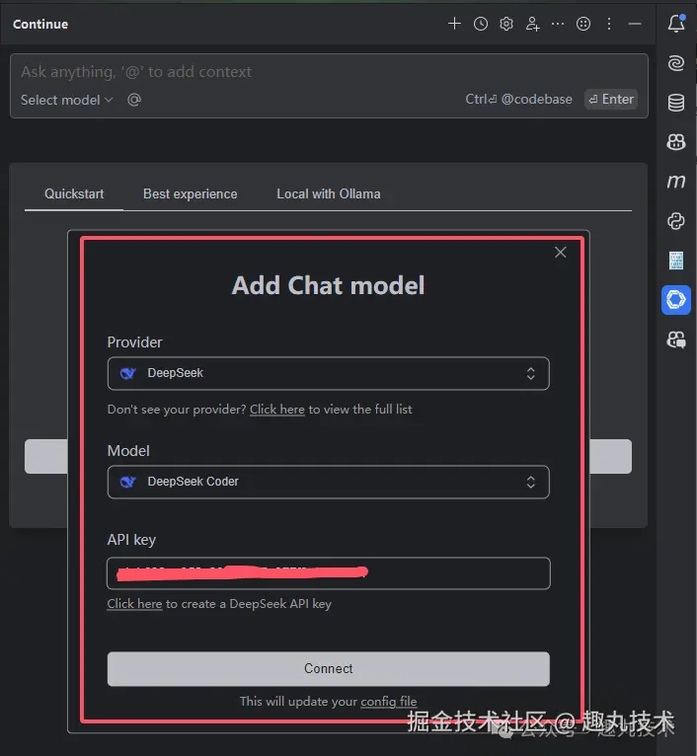Screen dimensions: 697x756
Task: Open the Python console sidebar icon
Action: tap(676, 221)
